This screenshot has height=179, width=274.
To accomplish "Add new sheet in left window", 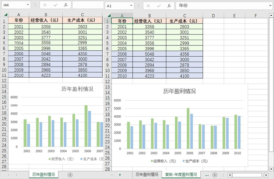I will point(70,175).
